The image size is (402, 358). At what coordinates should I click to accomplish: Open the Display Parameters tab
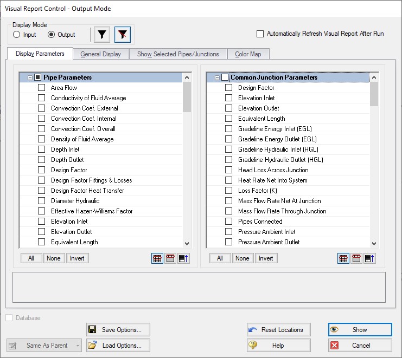tap(40, 54)
